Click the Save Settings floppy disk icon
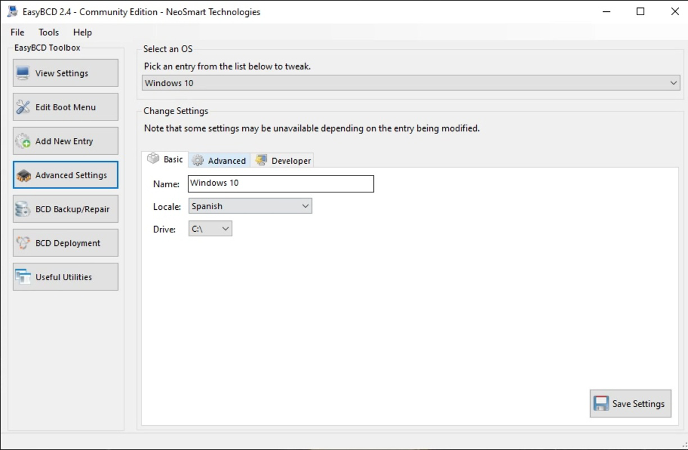Image resolution: width=688 pixels, height=450 pixels. point(601,404)
